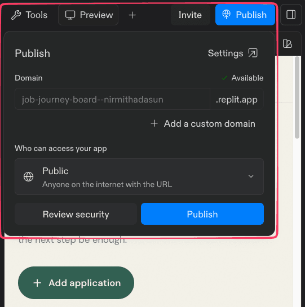Click the 'Domain' field label

tap(29, 78)
